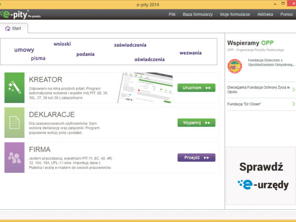The width and height of the screenshot is (296, 222).
Task: Select the umowy tag link
Action: [24, 50]
